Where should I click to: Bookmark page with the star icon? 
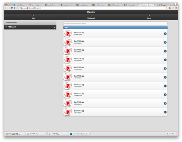pos(166,8)
